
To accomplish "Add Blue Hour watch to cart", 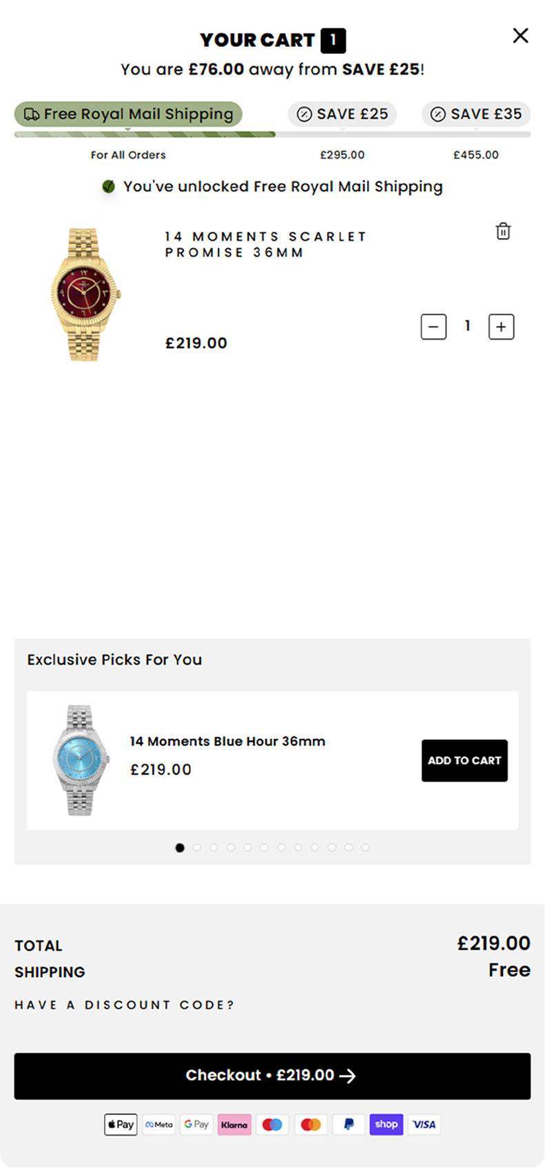I will pos(464,761).
